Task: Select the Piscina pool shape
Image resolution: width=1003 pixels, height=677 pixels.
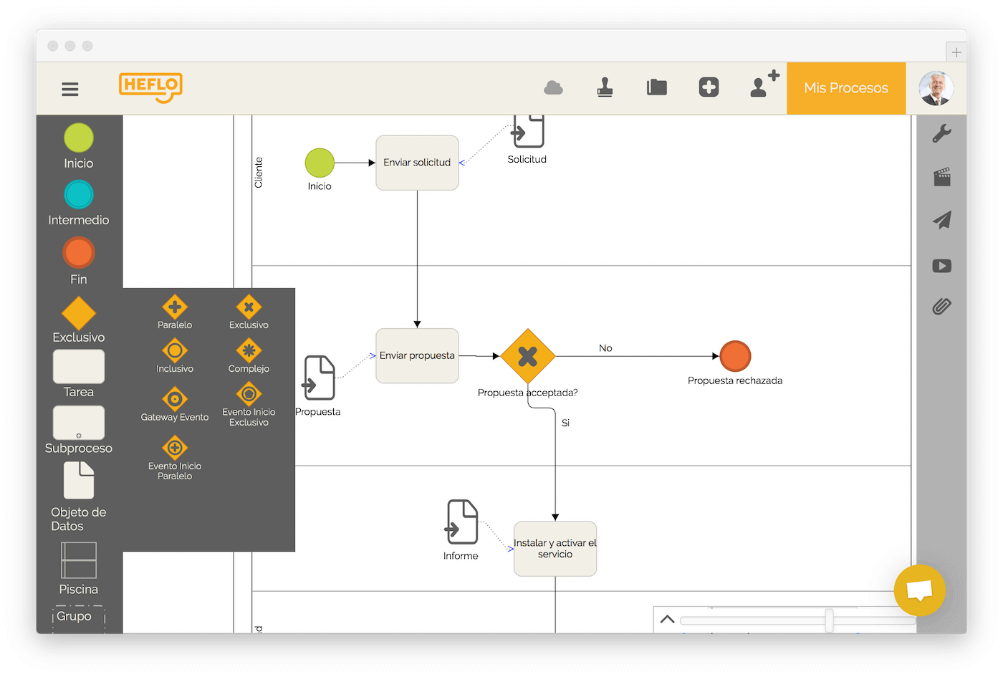Action: pyautogui.click(x=79, y=560)
